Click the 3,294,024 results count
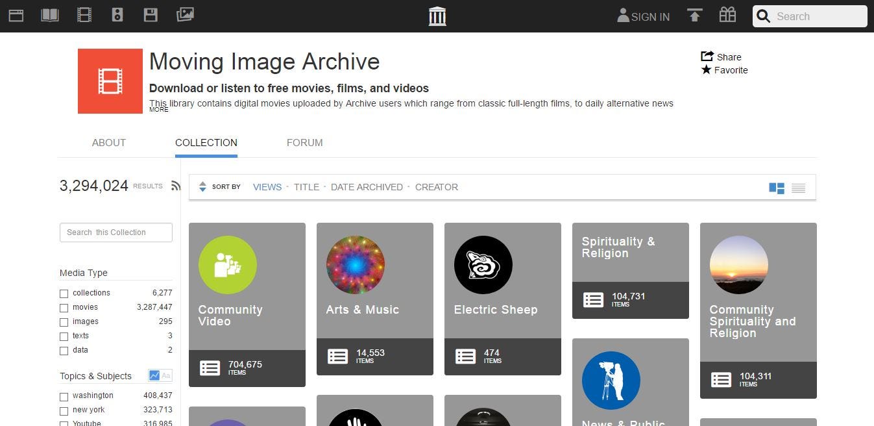Image resolution: width=874 pixels, height=426 pixels. point(94,186)
